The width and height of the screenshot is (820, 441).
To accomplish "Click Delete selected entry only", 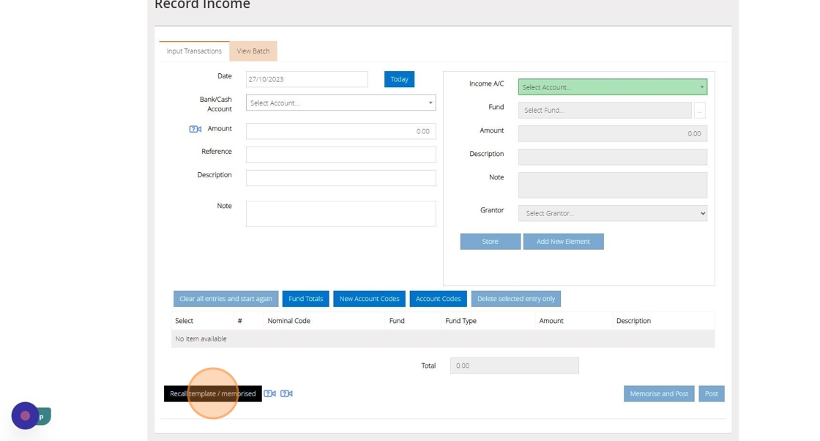I will point(516,299).
